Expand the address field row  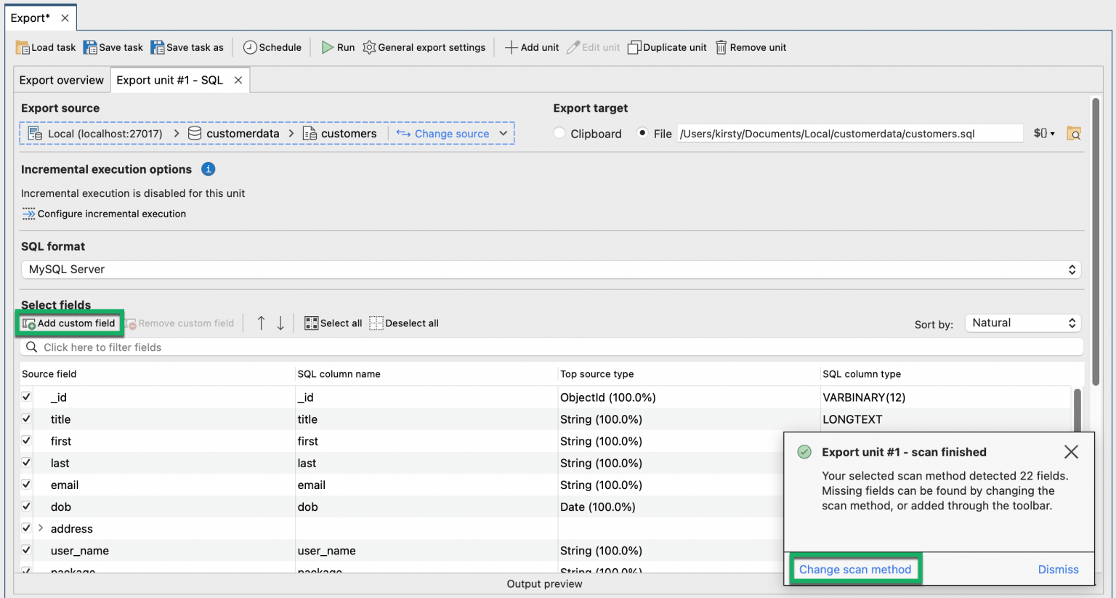(41, 528)
